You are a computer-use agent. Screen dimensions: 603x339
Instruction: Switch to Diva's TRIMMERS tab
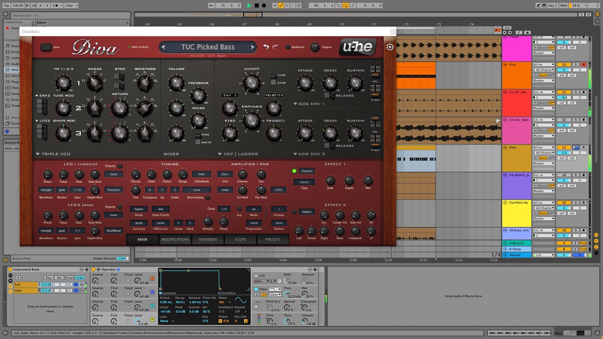coord(208,239)
